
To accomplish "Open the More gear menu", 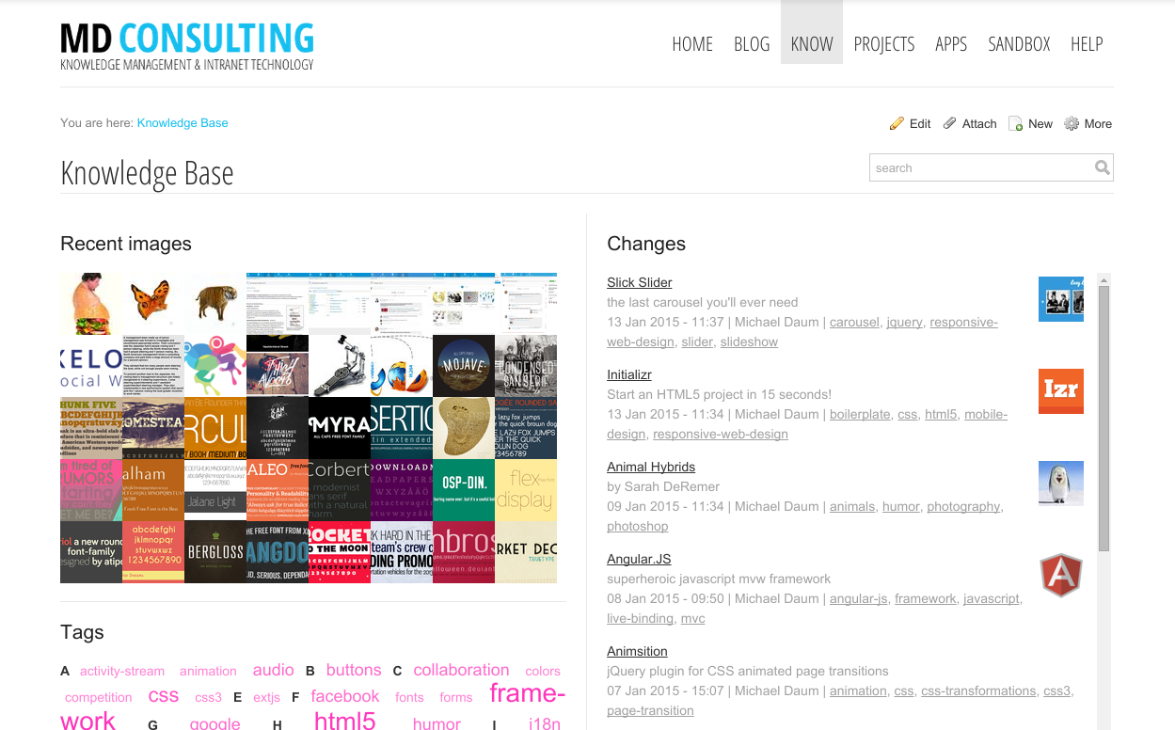I will point(1072,124).
